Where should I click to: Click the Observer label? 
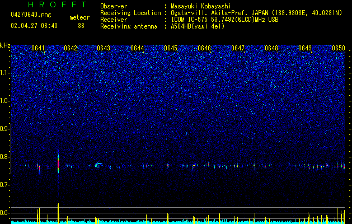[114, 6]
